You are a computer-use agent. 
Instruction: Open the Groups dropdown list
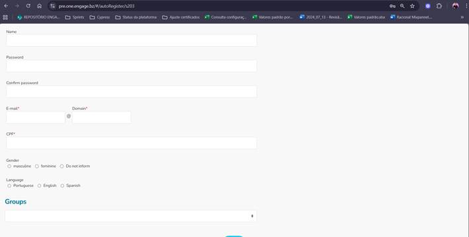131,216
